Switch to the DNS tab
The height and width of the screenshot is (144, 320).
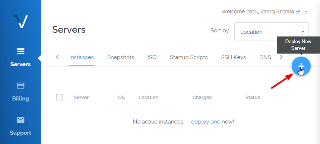tap(265, 57)
